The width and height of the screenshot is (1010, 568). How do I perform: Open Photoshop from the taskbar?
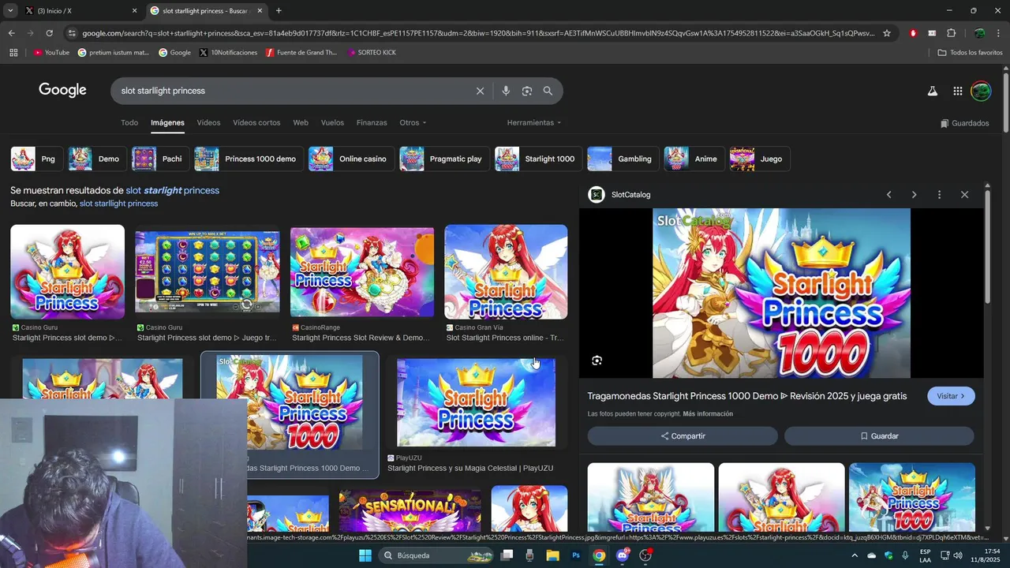point(576,555)
